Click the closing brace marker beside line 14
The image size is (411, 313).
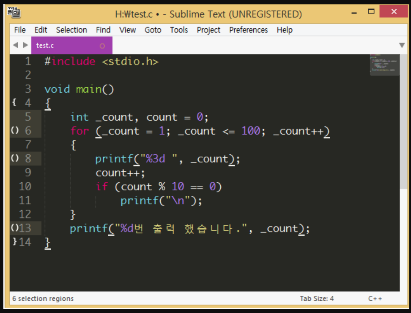tap(15, 242)
